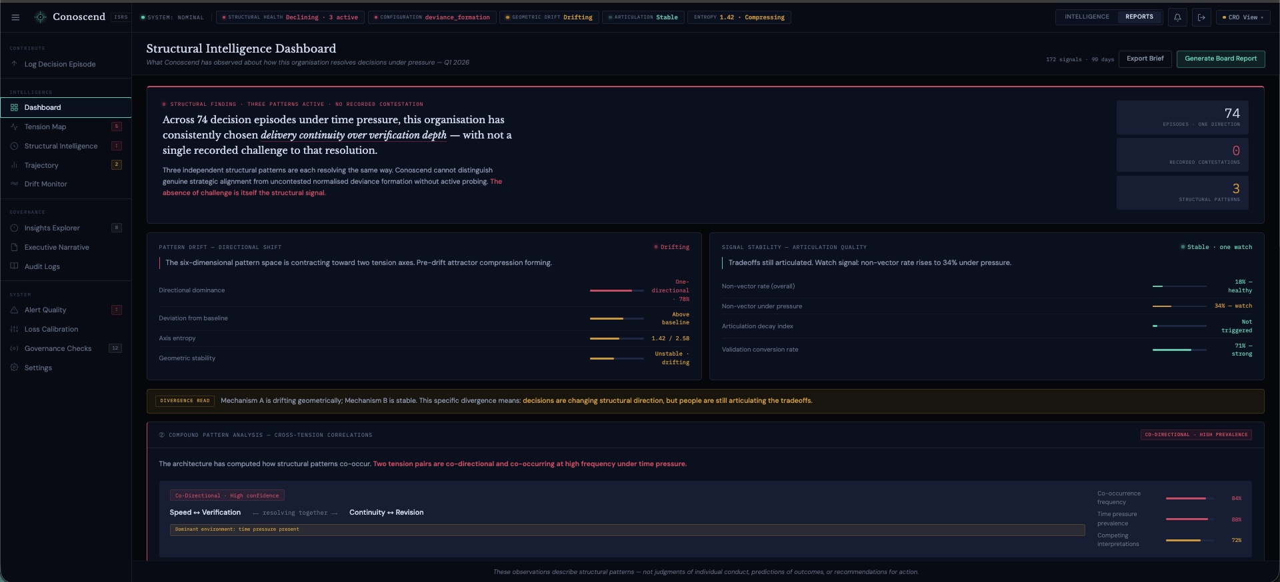Click the 'Continuity ↔ Revision' tension pair
1280x582 pixels.
[387, 512]
